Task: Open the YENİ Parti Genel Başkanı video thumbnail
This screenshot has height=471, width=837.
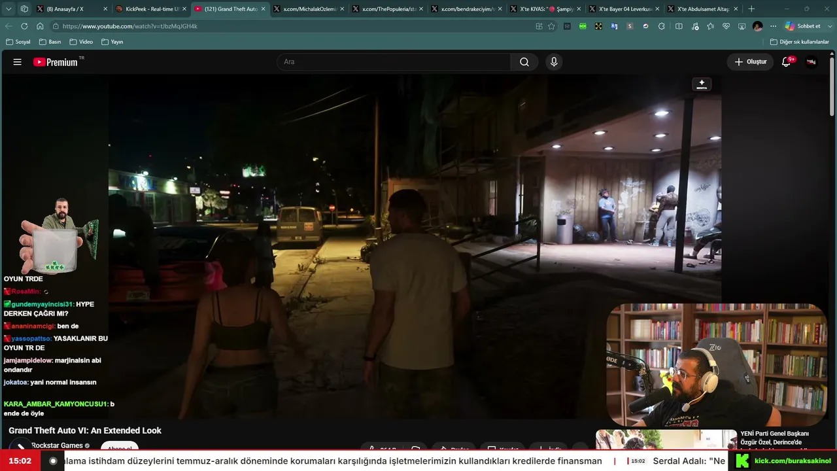Action: pos(666,440)
